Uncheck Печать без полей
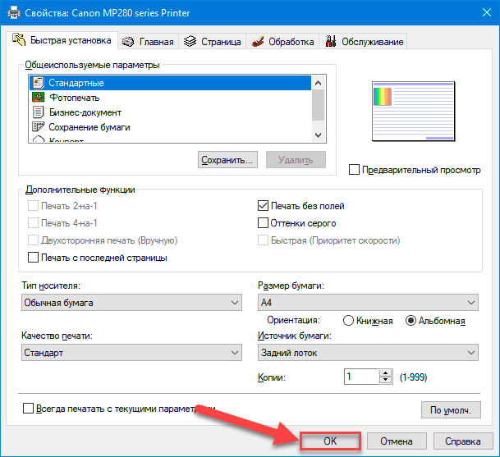This screenshot has width=500, height=457. coord(263,206)
